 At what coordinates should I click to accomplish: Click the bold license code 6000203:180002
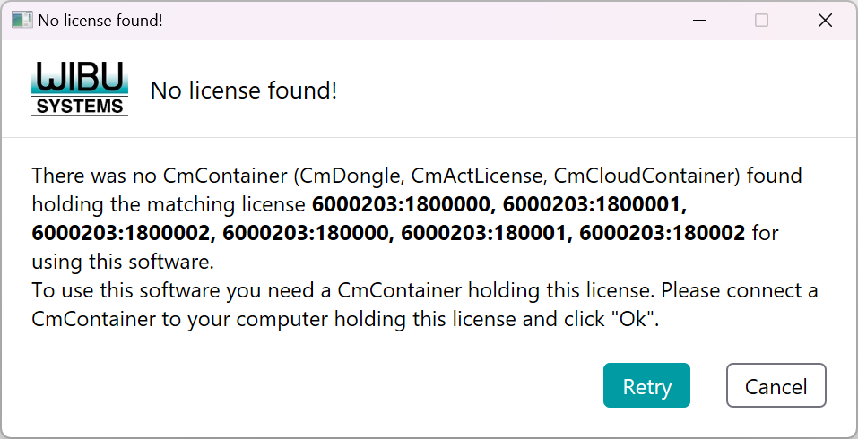662,234
